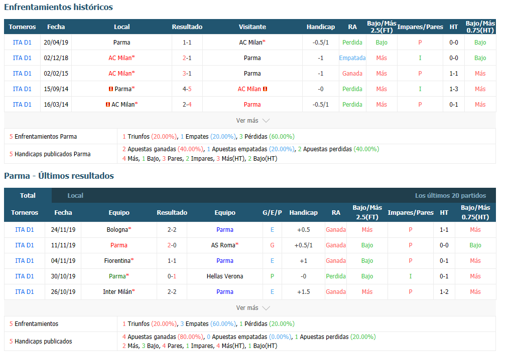The width and height of the screenshot is (510, 356).
Task: Click the Enfrentamientos históricos heading
Action: (59, 7)
